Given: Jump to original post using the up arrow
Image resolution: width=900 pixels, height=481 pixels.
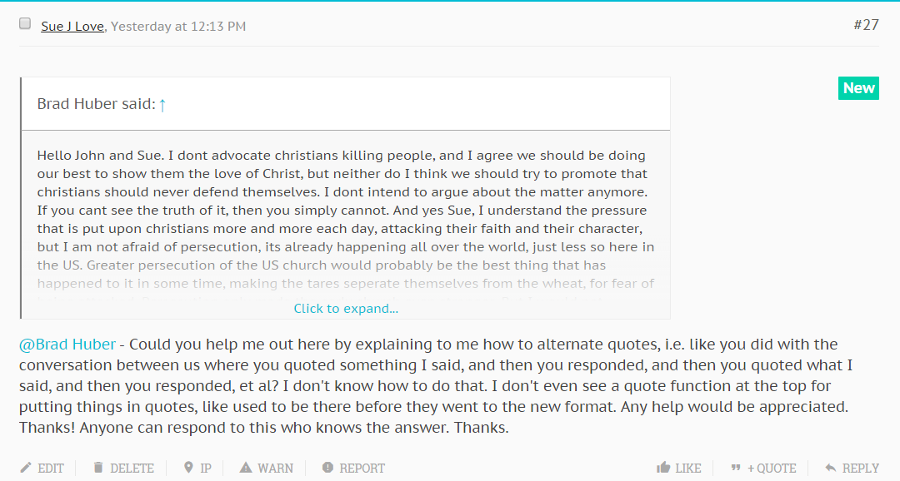Looking at the screenshot, I should 162,104.
